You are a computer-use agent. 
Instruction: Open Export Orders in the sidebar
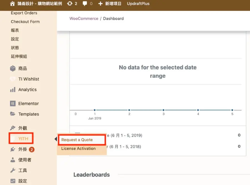pos(24,13)
